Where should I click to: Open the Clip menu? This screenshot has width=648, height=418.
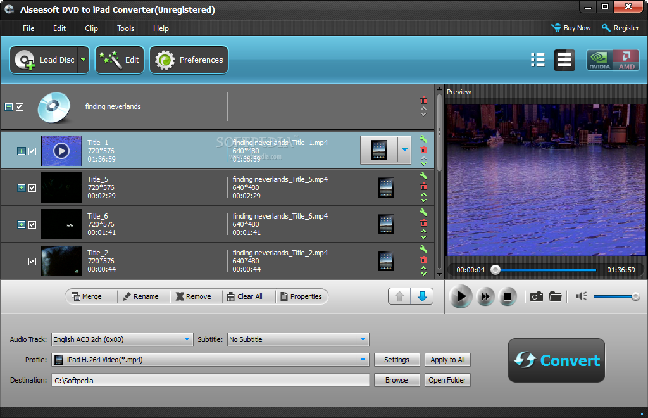tap(91, 28)
